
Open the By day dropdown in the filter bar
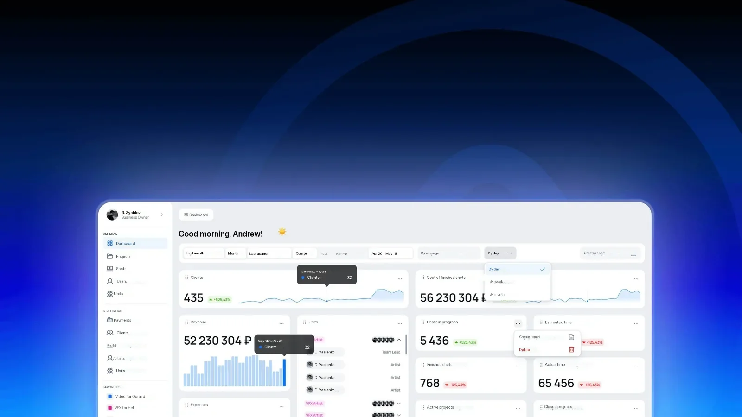click(x=500, y=253)
